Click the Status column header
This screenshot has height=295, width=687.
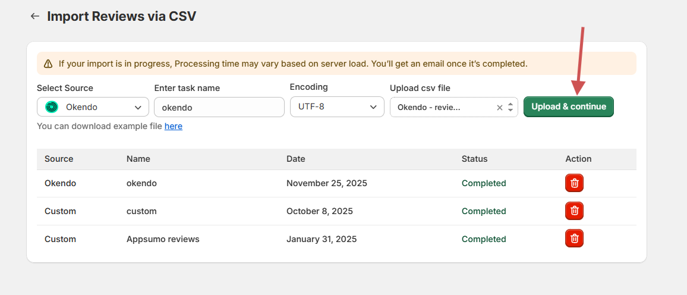[474, 159]
